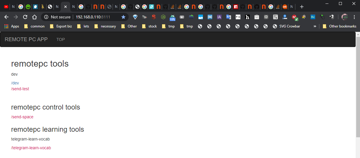Image resolution: width=360 pixels, height=158 pixels.
Task: Open the IA extension
Action: (x=219, y=17)
